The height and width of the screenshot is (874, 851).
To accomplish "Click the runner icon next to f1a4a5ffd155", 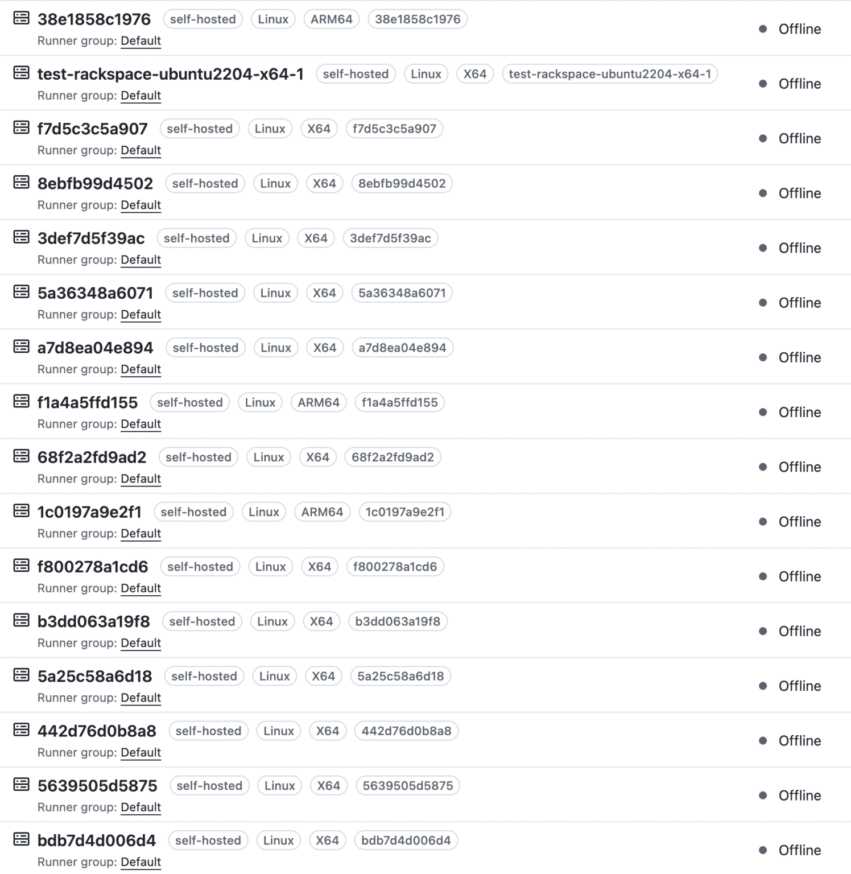I will 20,402.
